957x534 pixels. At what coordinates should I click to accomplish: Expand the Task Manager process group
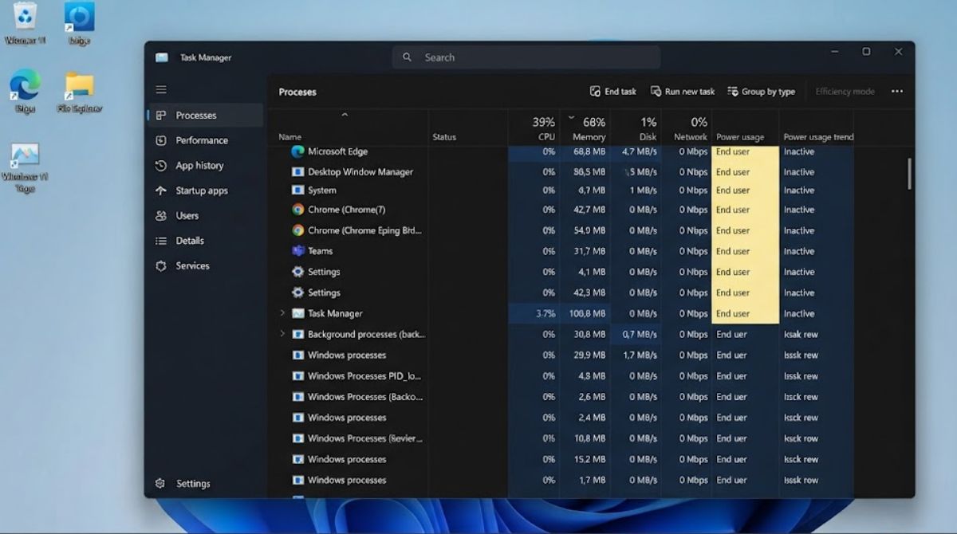pos(282,313)
